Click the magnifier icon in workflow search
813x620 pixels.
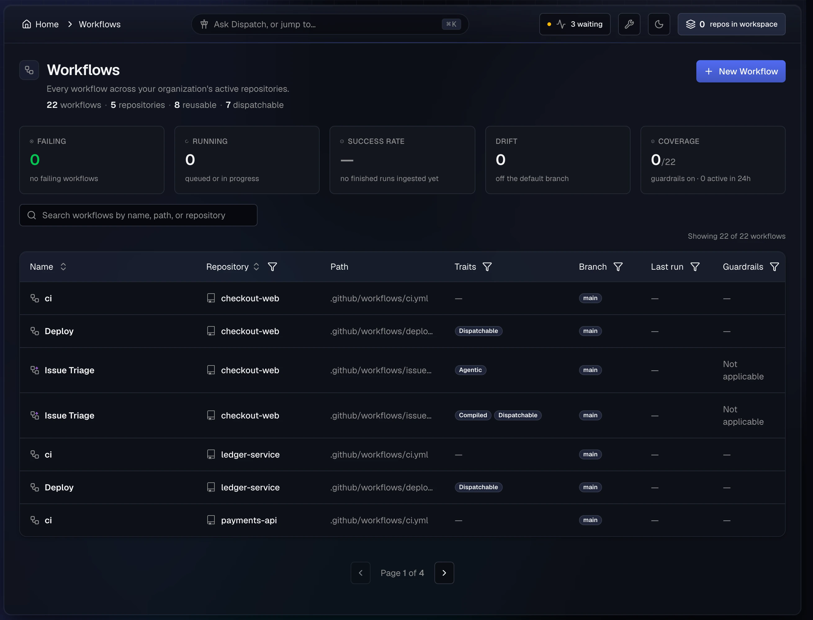[32, 215]
